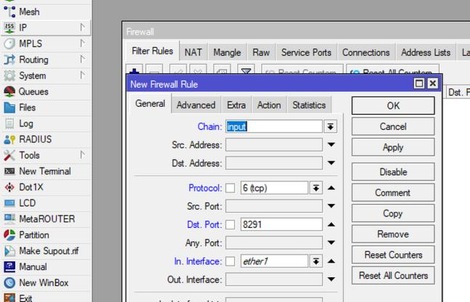The image size is (470, 302).
Task: Expand the Out. Interface field
Action: coord(331,279)
